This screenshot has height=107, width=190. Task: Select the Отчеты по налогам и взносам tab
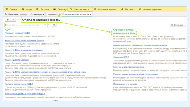pyautogui.click(x=76, y=14)
